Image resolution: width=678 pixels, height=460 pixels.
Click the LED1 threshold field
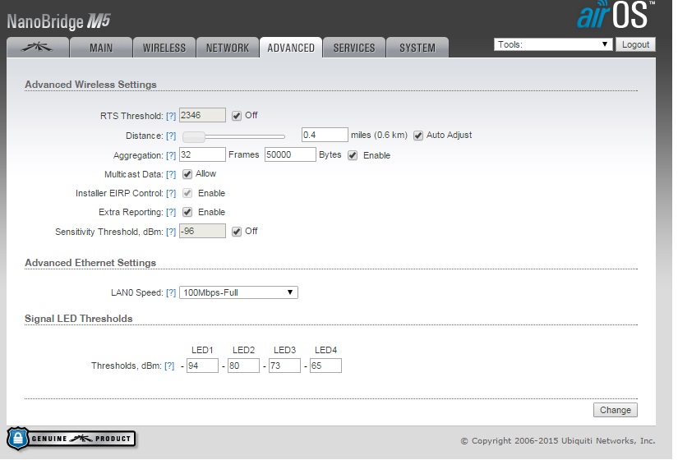coord(202,366)
